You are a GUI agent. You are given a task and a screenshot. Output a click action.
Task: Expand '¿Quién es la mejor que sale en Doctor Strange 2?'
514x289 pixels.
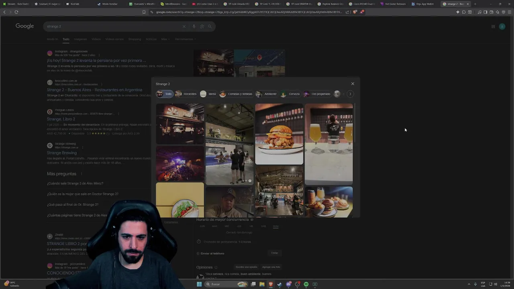pos(83,194)
